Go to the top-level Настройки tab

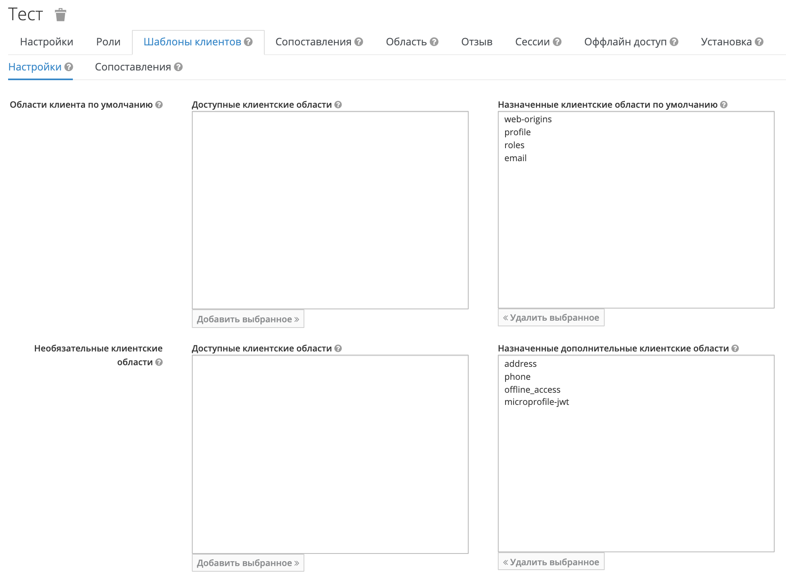47,42
